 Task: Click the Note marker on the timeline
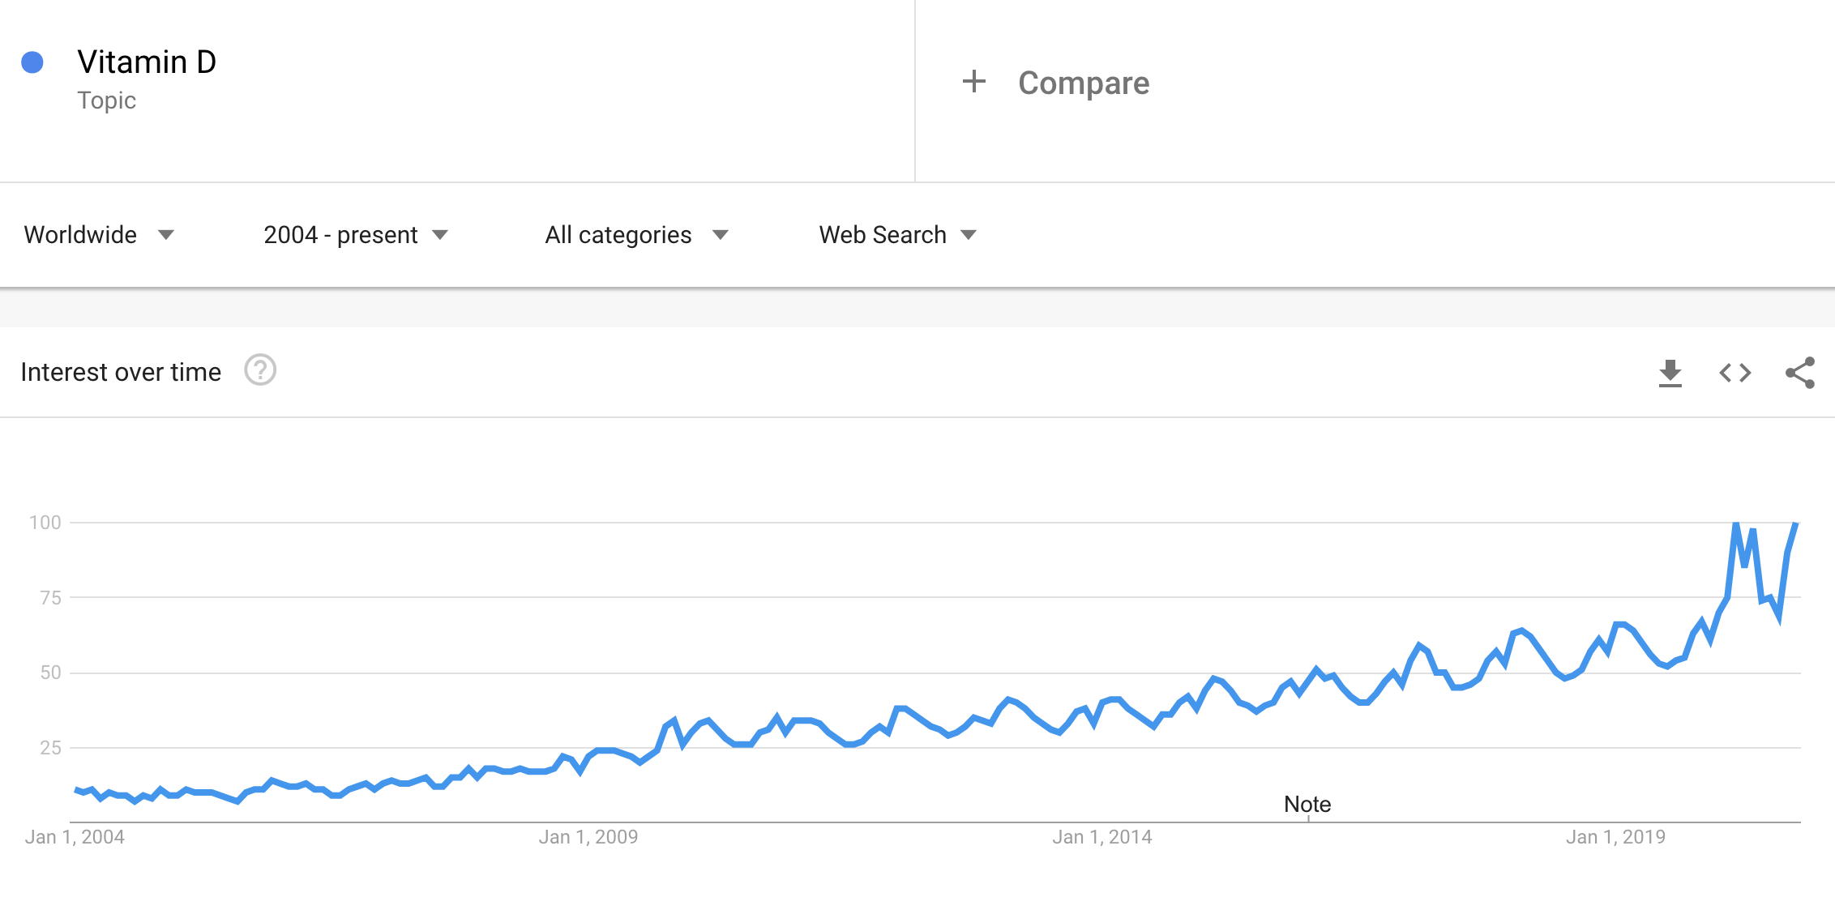click(x=1307, y=804)
